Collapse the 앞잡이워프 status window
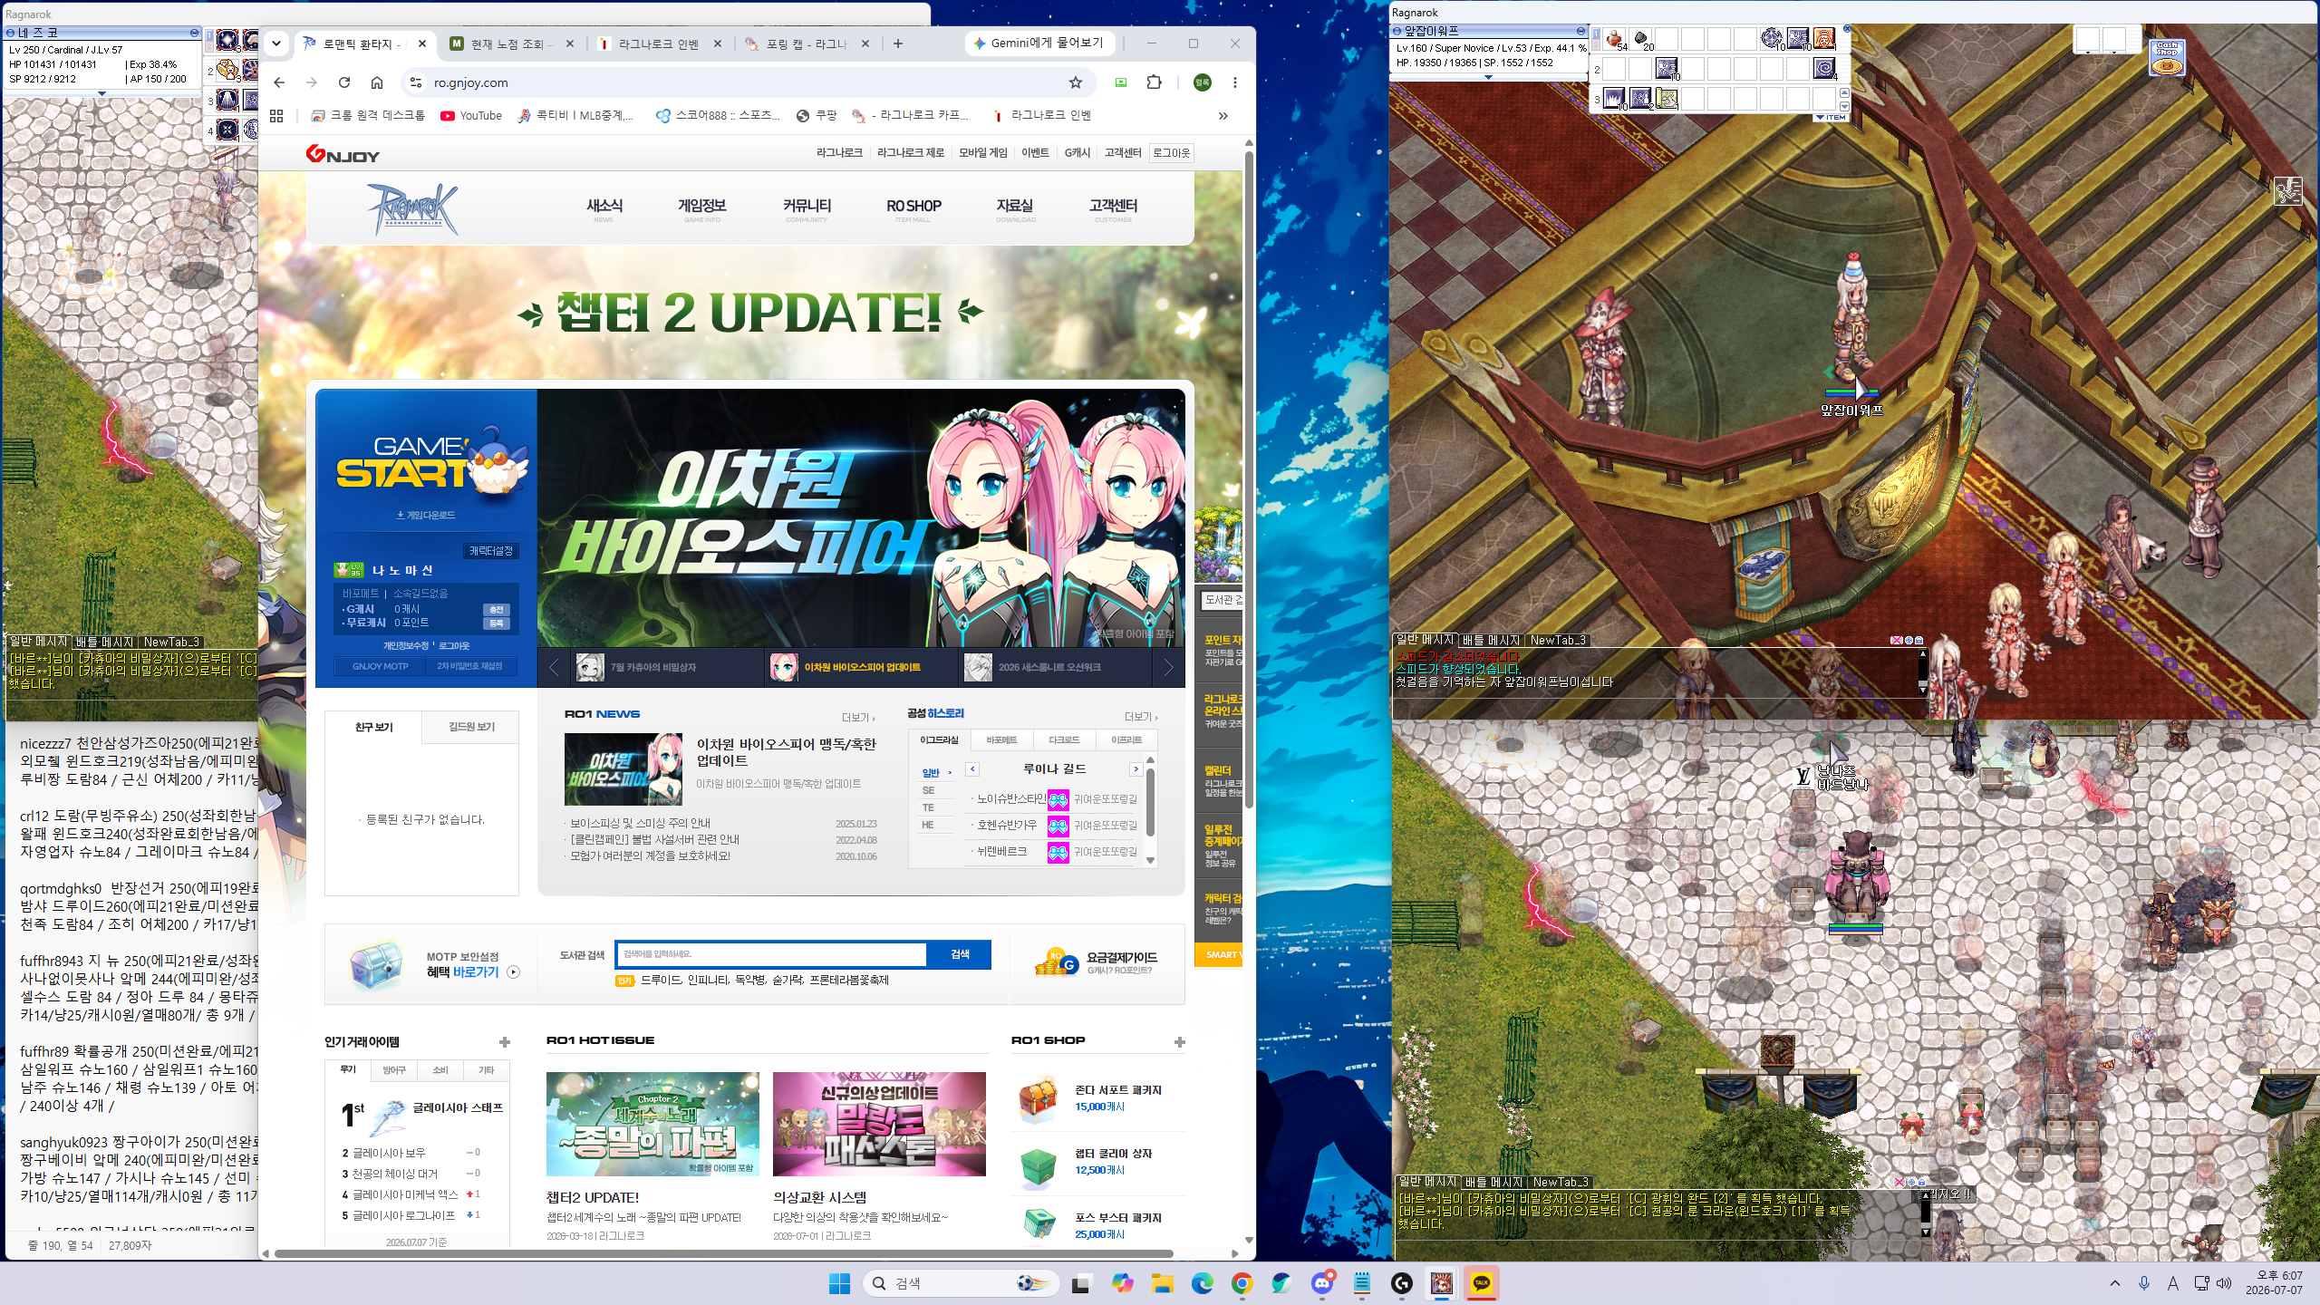Viewport: 2320px width, 1305px height. (1580, 31)
